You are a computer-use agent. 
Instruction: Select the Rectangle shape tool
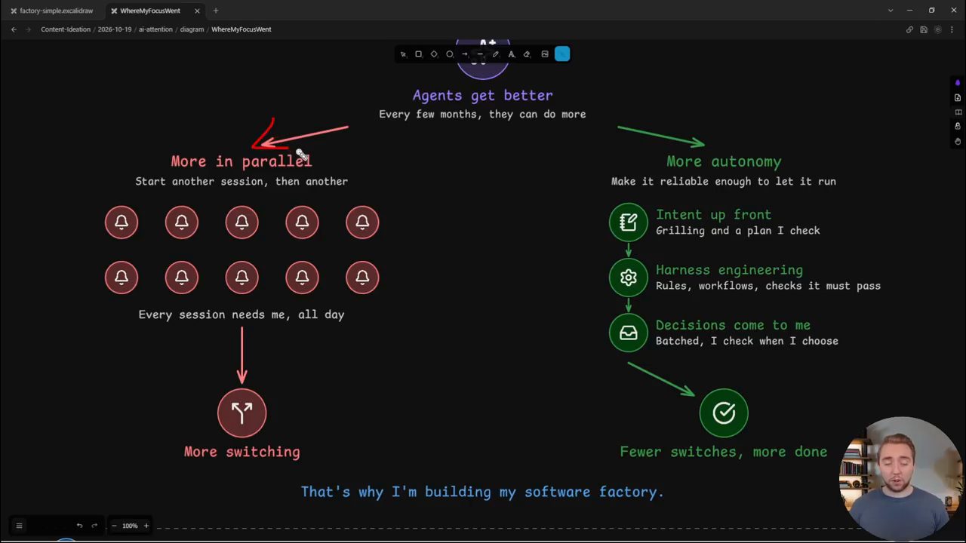(x=419, y=54)
